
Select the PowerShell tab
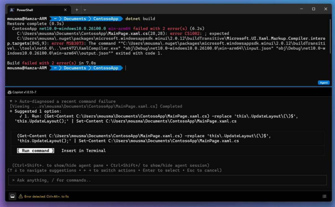click(x=39, y=10)
